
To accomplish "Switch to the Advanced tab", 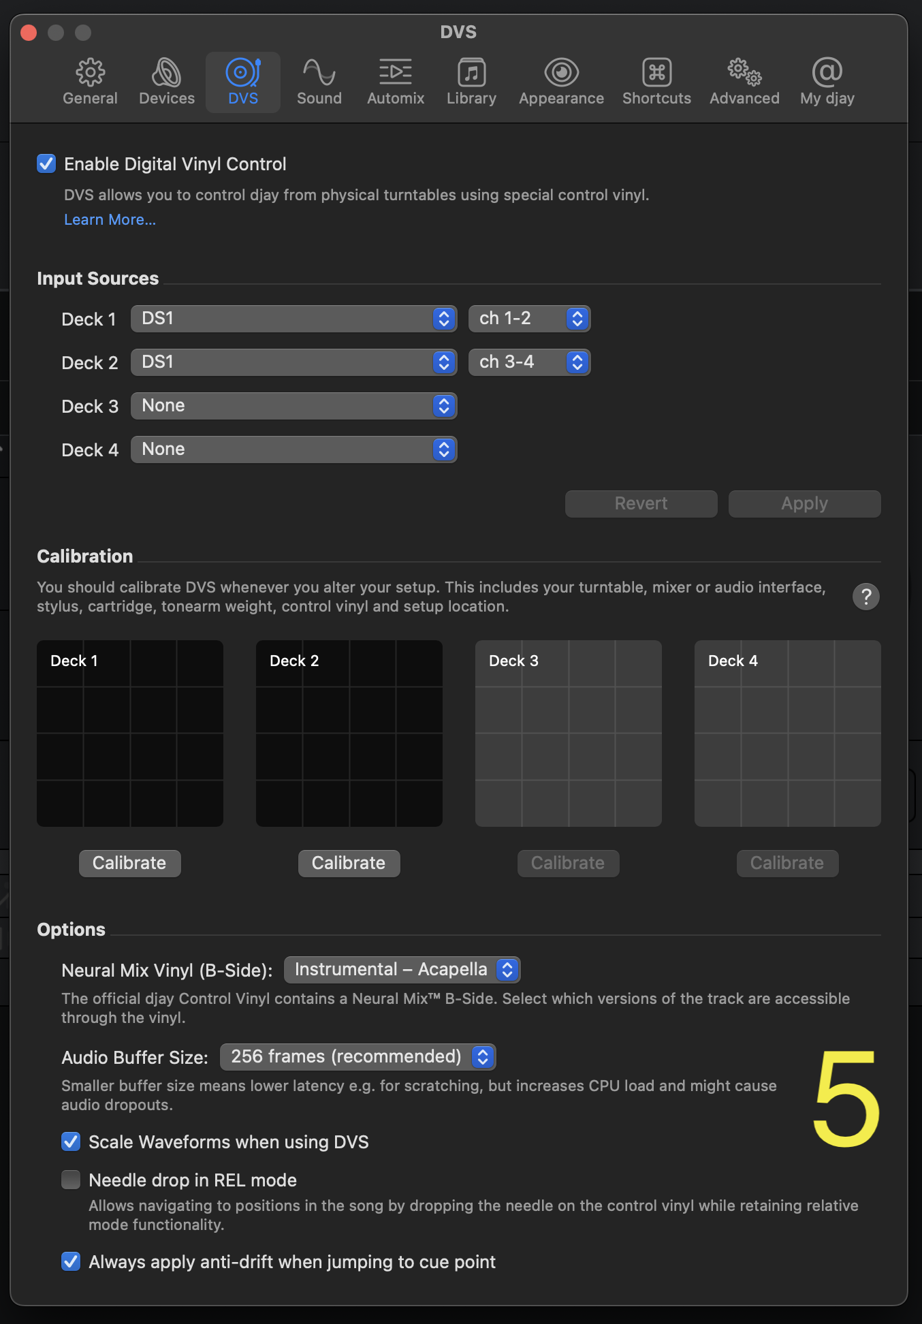I will (x=744, y=82).
